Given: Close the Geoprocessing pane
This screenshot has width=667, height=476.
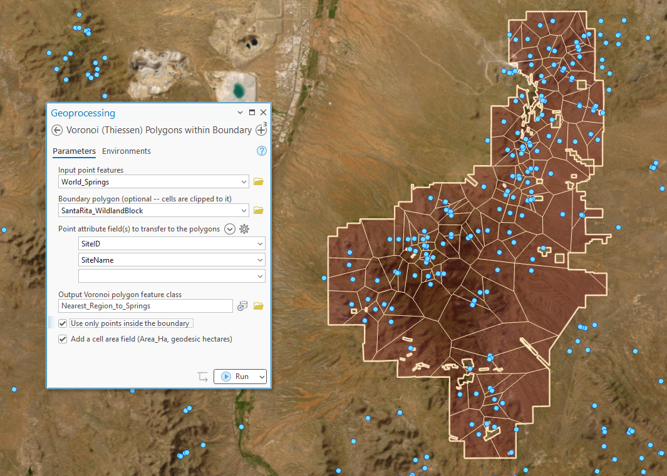Looking at the screenshot, I should pos(263,113).
